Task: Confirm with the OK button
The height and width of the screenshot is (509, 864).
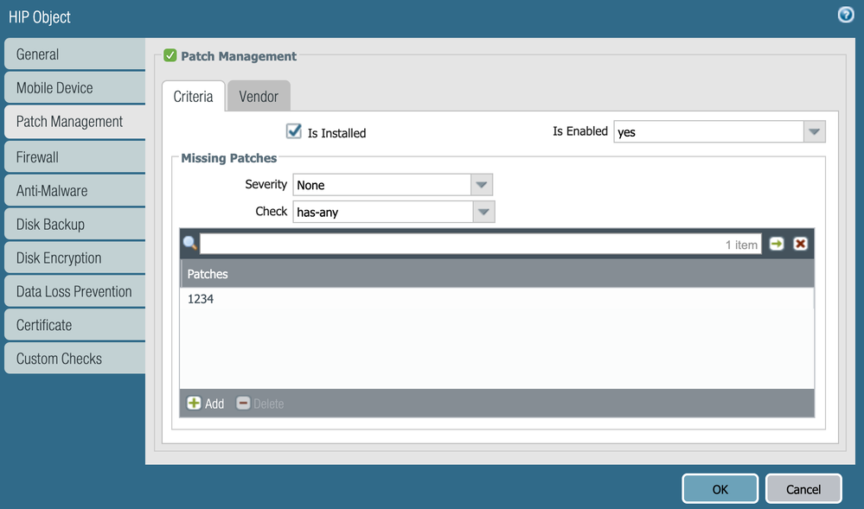Action: point(720,489)
